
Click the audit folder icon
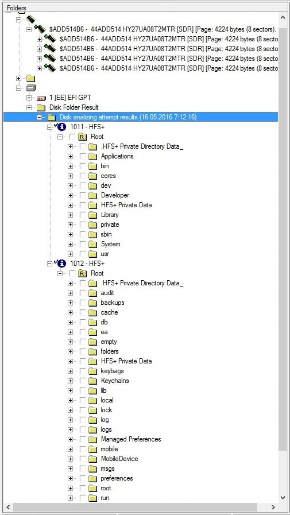click(93, 293)
